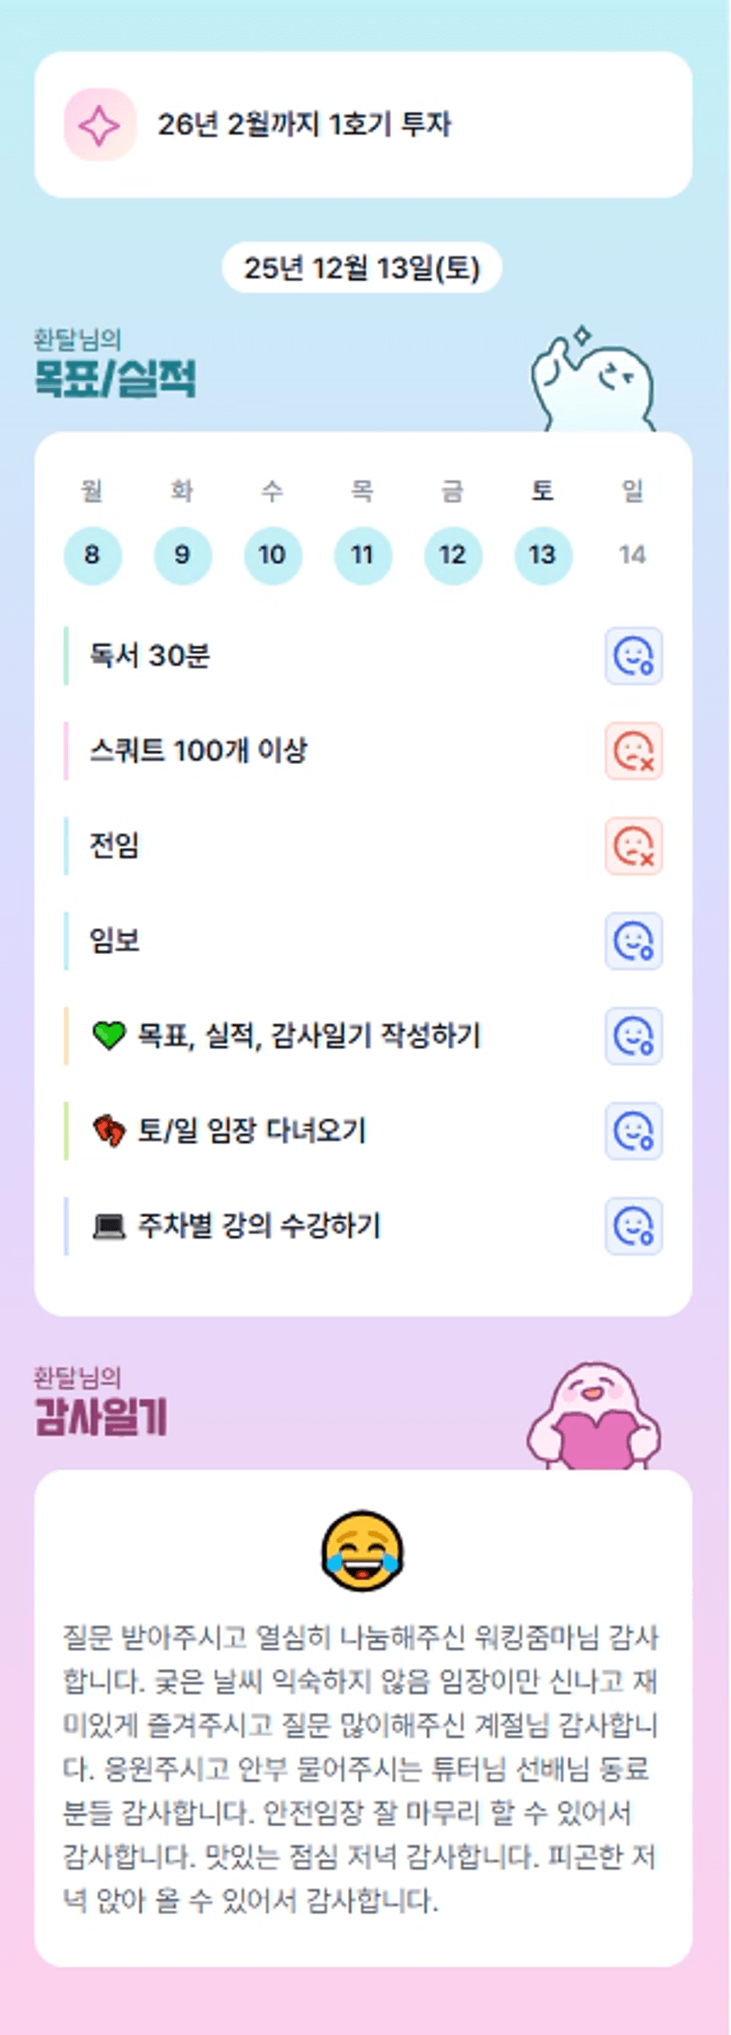Click smiley icon for 토/일 임장 다녀오기

tap(633, 1131)
